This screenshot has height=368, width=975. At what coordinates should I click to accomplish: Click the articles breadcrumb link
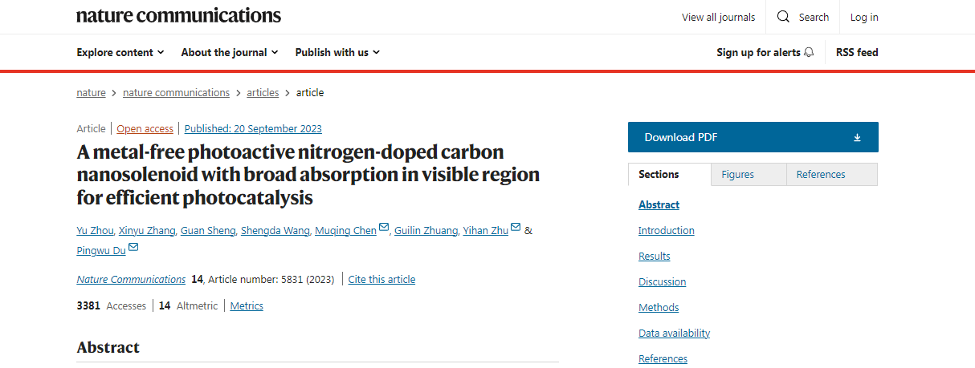click(263, 92)
